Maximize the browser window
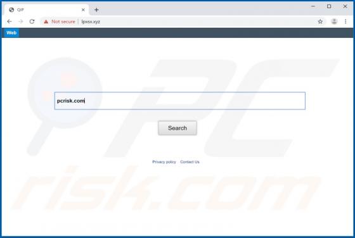355x238 pixels. pos(329,6)
